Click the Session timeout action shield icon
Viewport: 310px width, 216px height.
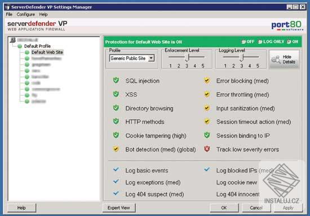click(207, 121)
